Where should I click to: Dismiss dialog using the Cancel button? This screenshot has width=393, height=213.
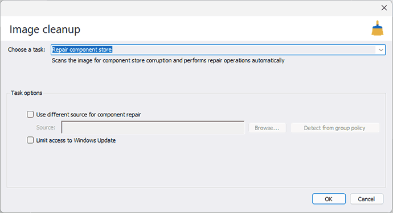366,199
